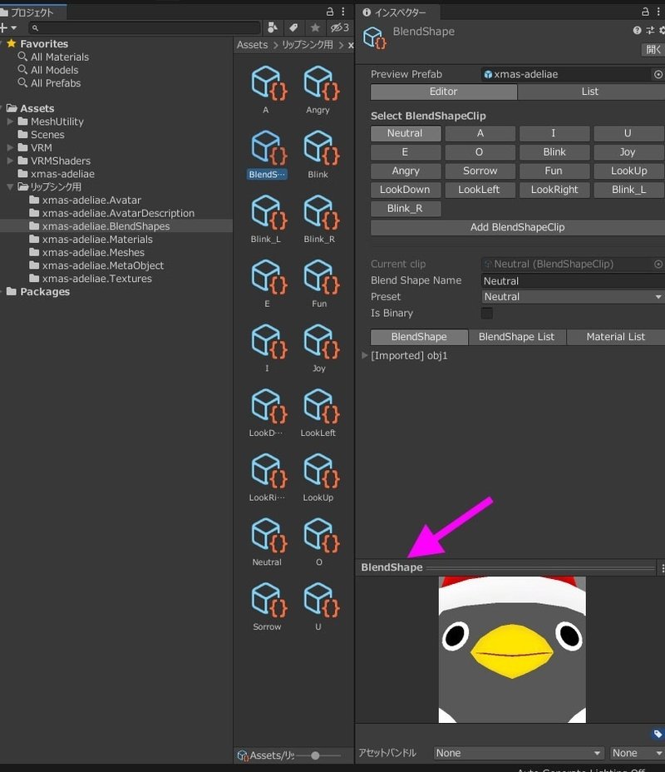
Task: Expand the VRM folder
Action: (10, 147)
